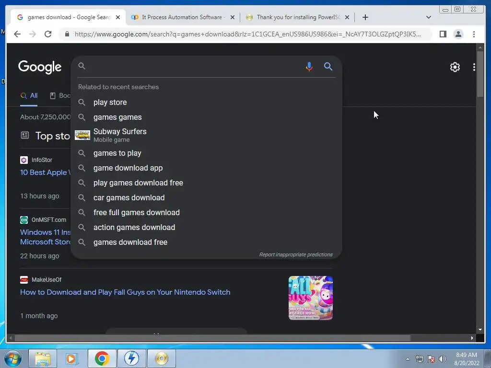
Task: Click Report inappropriate predictions link
Action: 296,255
